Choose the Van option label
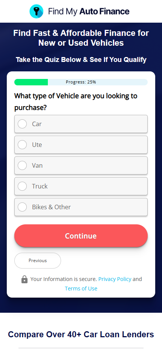 pyautogui.click(x=37, y=165)
